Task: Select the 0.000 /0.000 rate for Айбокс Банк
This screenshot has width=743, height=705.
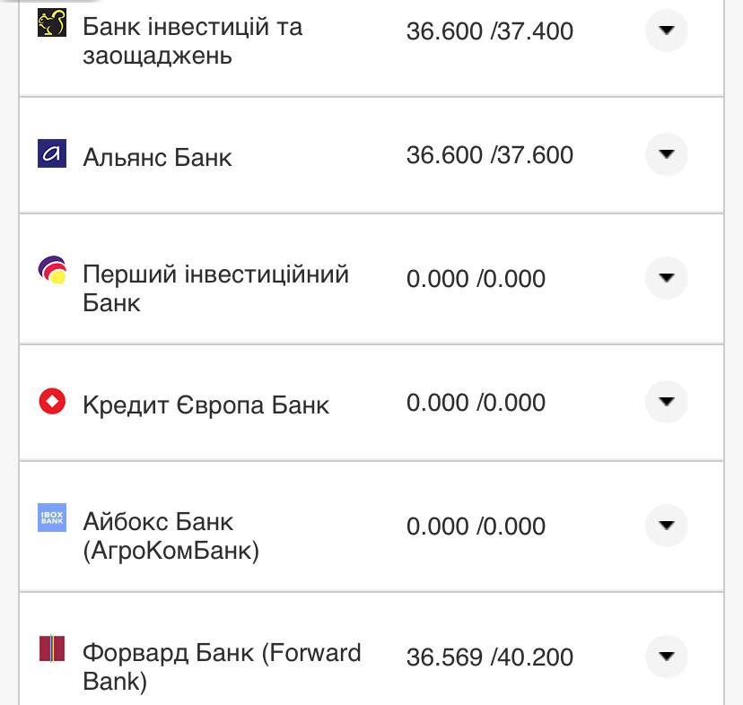Action: click(x=476, y=529)
